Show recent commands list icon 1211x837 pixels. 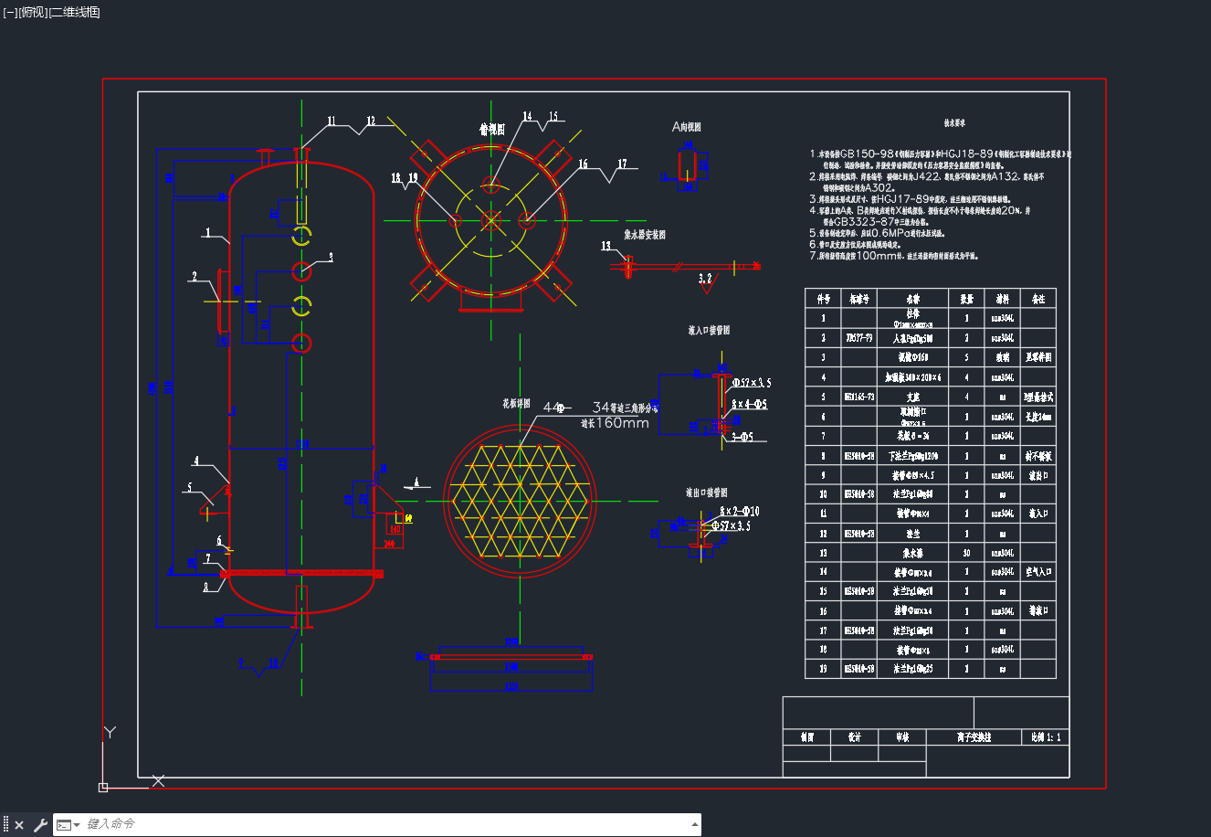(68, 825)
